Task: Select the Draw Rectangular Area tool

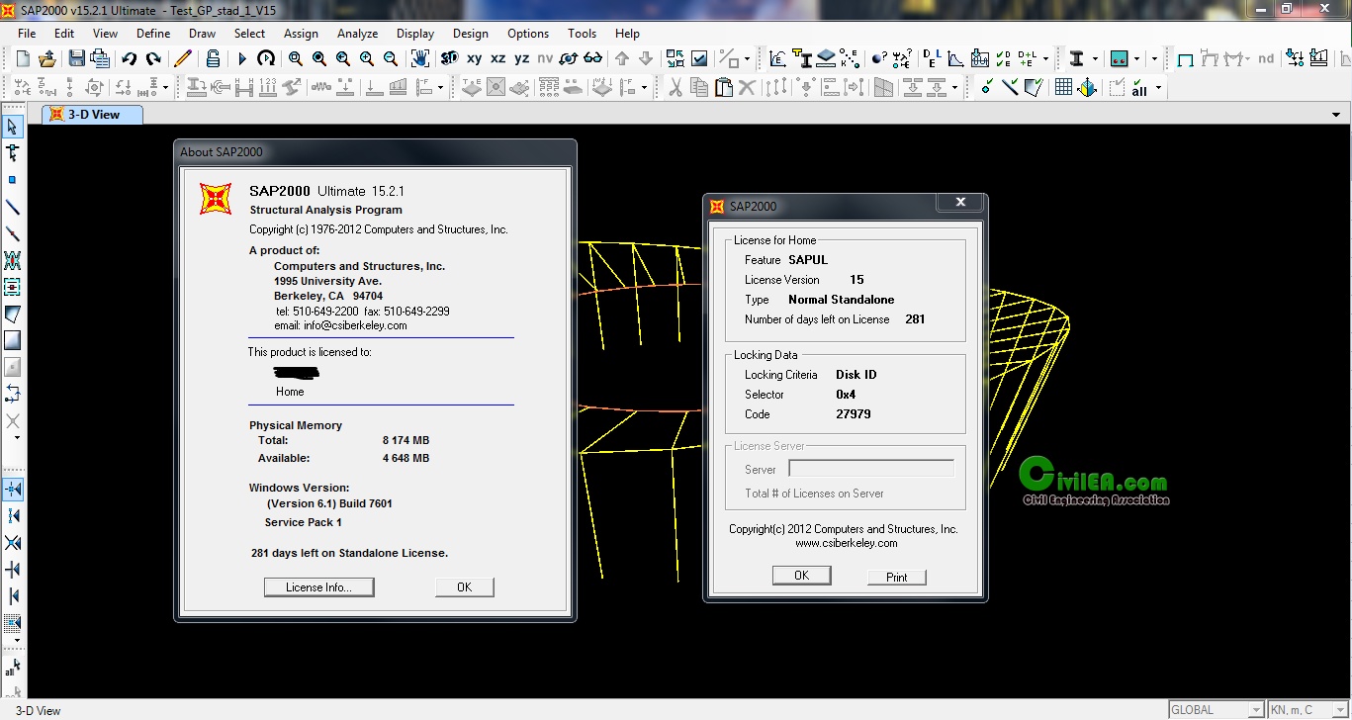Action: [13, 340]
